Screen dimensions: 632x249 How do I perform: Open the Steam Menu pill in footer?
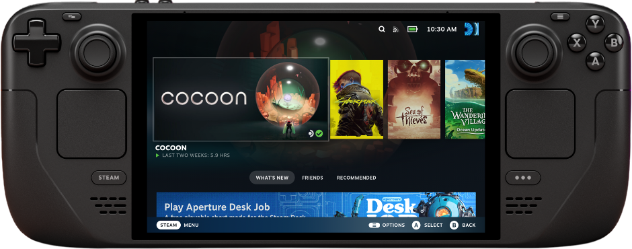pyautogui.click(x=169, y=225)
